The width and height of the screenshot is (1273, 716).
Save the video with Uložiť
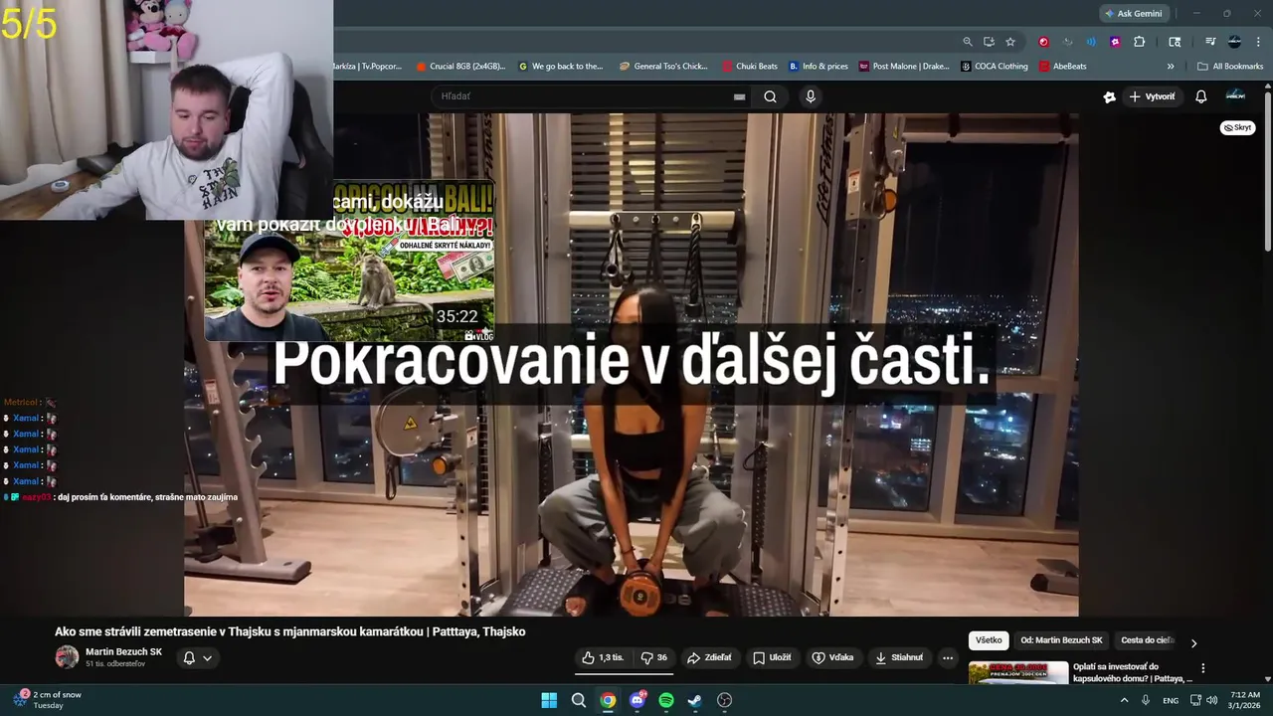[x=772, y=657]
